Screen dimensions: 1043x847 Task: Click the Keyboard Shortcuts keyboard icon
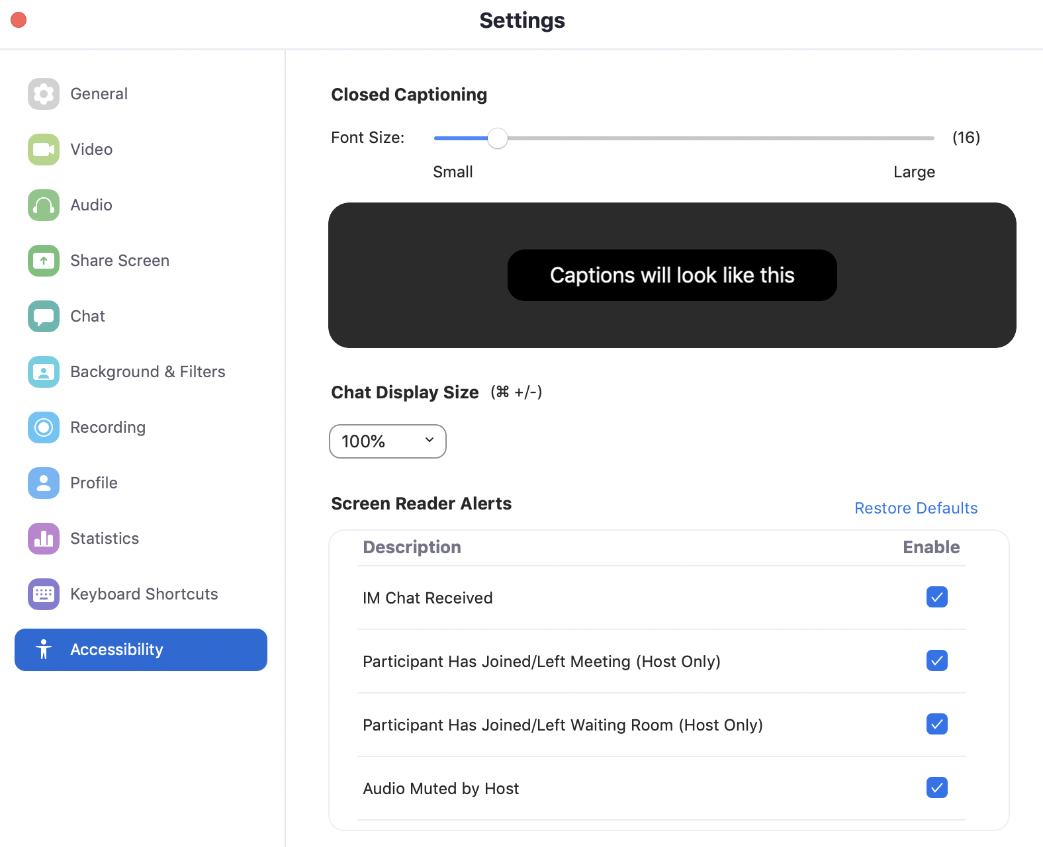(44, 594)
